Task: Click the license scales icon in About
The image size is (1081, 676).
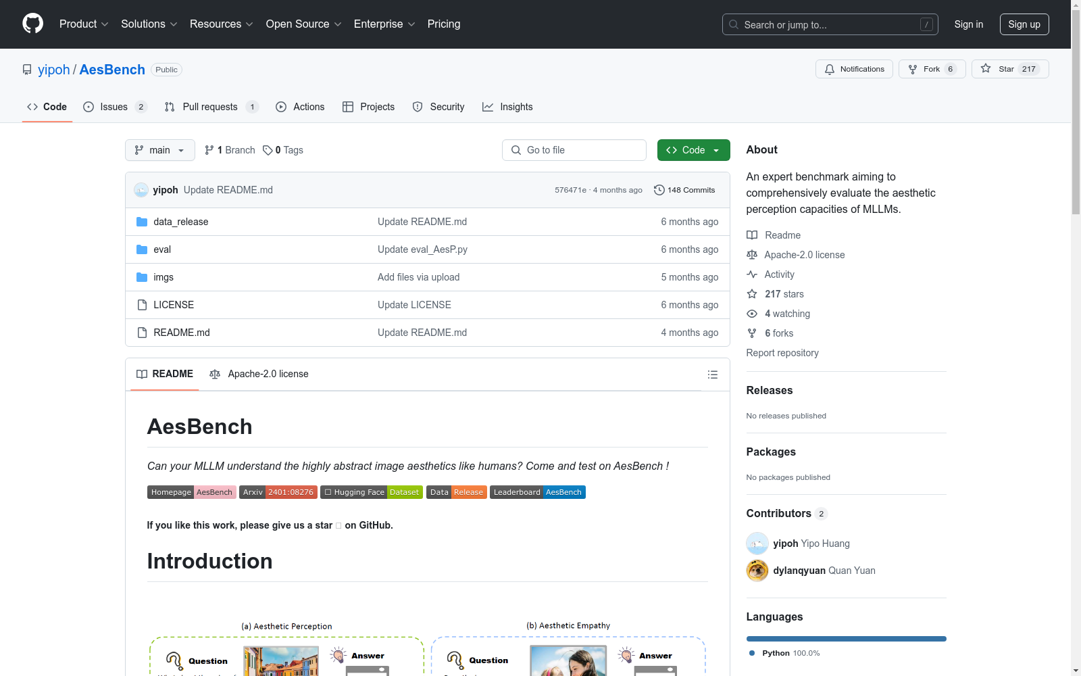Action: (752, 255)
